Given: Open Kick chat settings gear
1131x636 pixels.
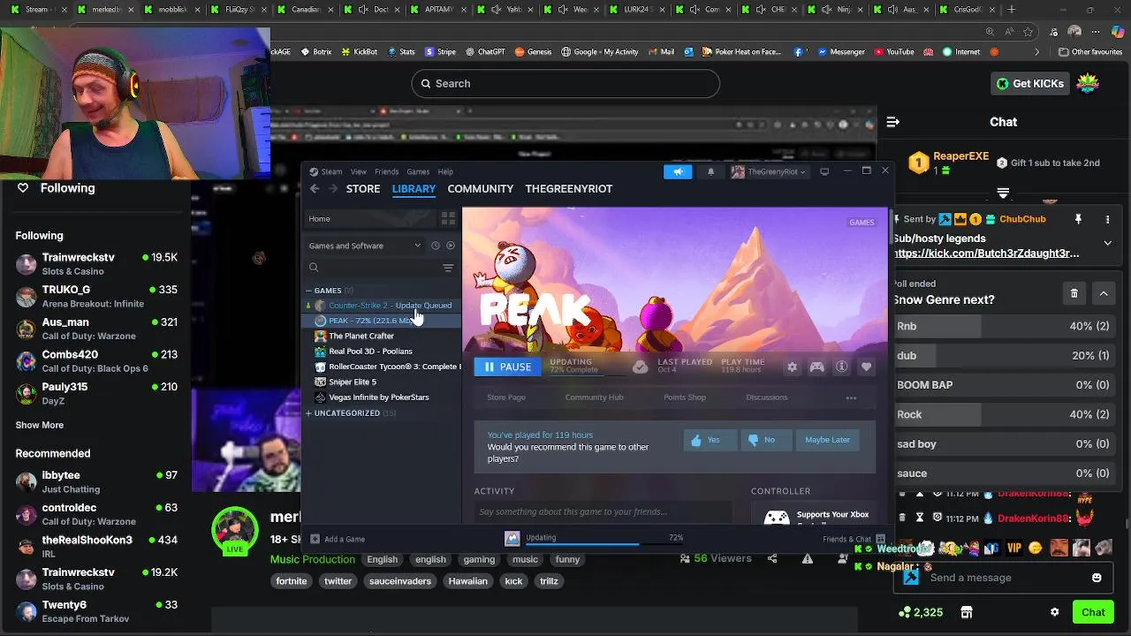Looking at the screenshot, I should coord(1054,612).
